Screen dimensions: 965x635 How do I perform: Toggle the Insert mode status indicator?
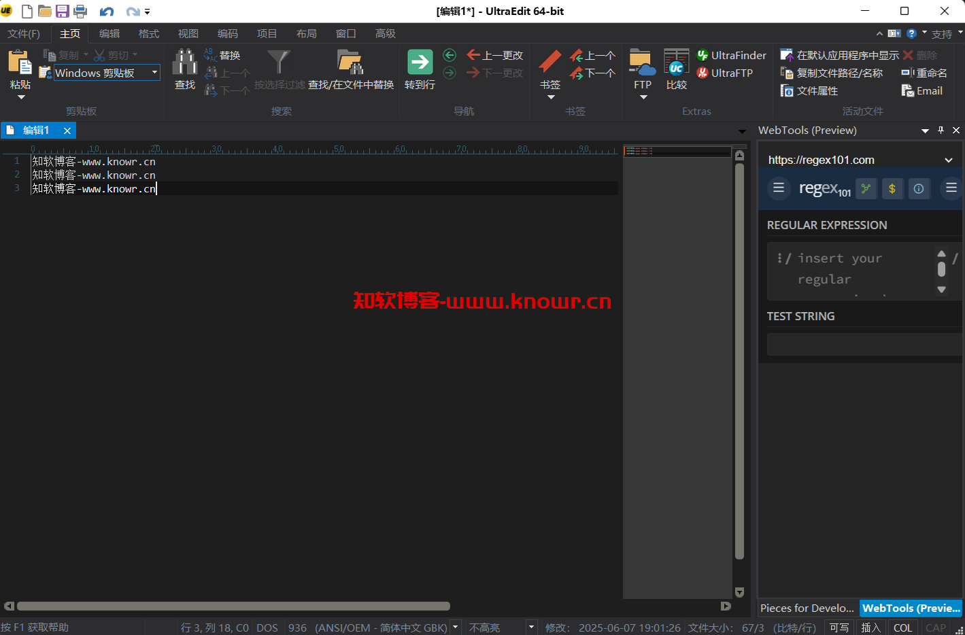(870, 628)
